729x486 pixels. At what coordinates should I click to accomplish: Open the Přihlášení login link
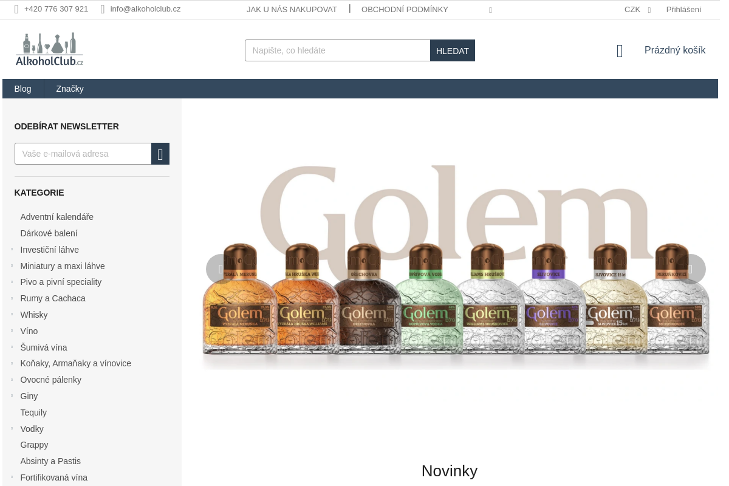click(x=683, y=10)
